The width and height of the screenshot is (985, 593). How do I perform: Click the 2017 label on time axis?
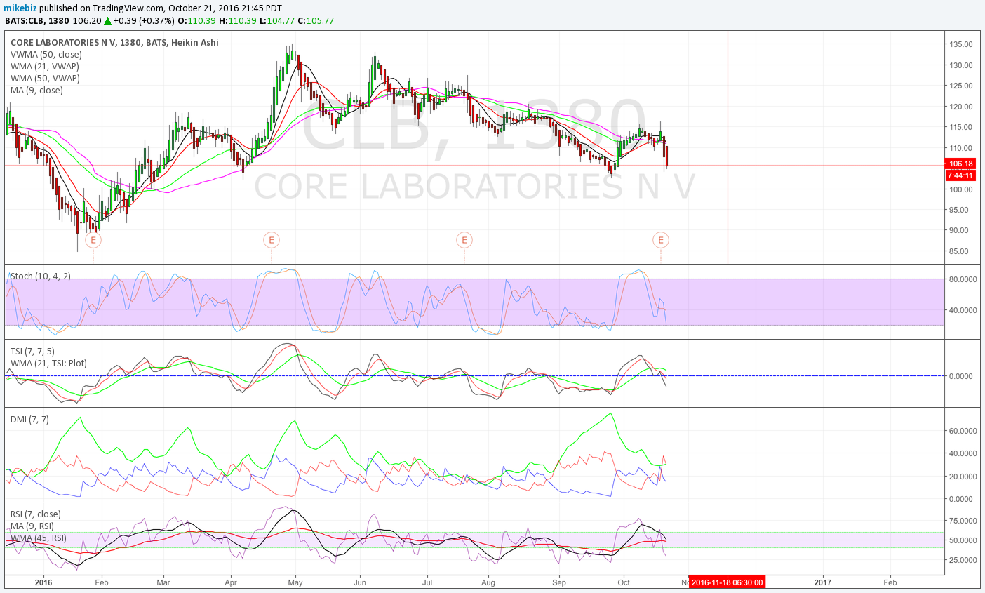click(x=823, y=582)
